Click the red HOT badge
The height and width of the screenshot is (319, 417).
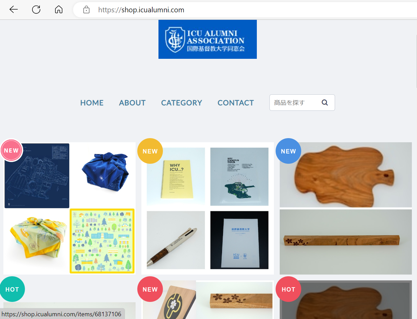coord(288,289)
